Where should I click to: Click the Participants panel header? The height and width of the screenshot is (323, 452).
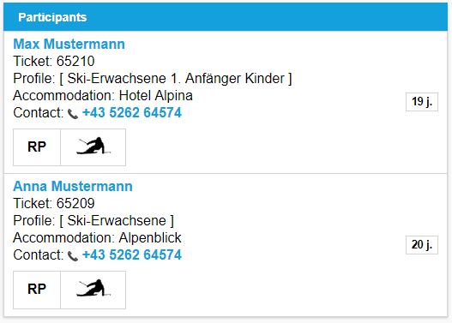click(226, 17)
